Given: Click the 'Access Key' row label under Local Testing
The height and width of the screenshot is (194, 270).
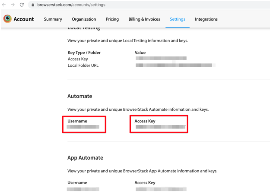Looking at the screenshot, I should (x=78, y=59).
